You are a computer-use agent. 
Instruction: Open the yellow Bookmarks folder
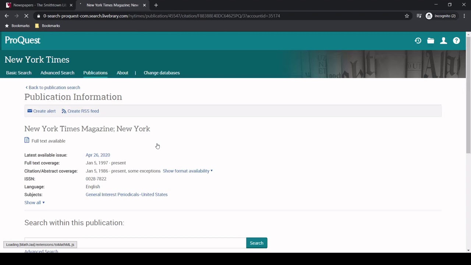pyautogui.click(x=47, y=26)
